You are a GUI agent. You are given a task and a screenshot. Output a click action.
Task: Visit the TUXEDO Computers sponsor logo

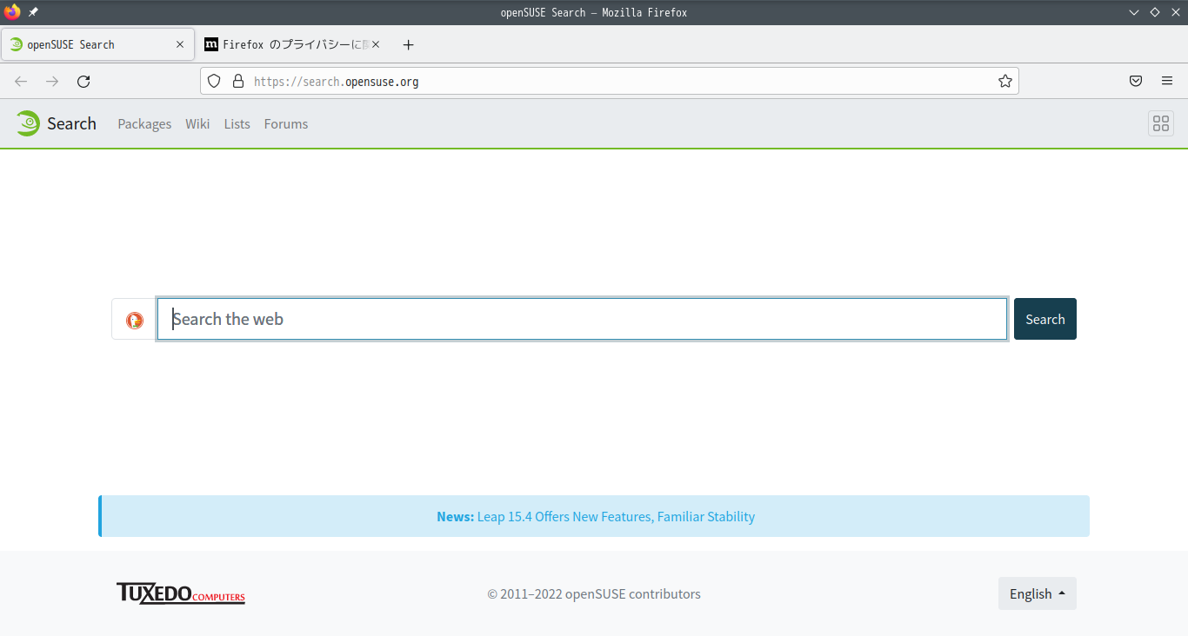click(x=181, y=593)
